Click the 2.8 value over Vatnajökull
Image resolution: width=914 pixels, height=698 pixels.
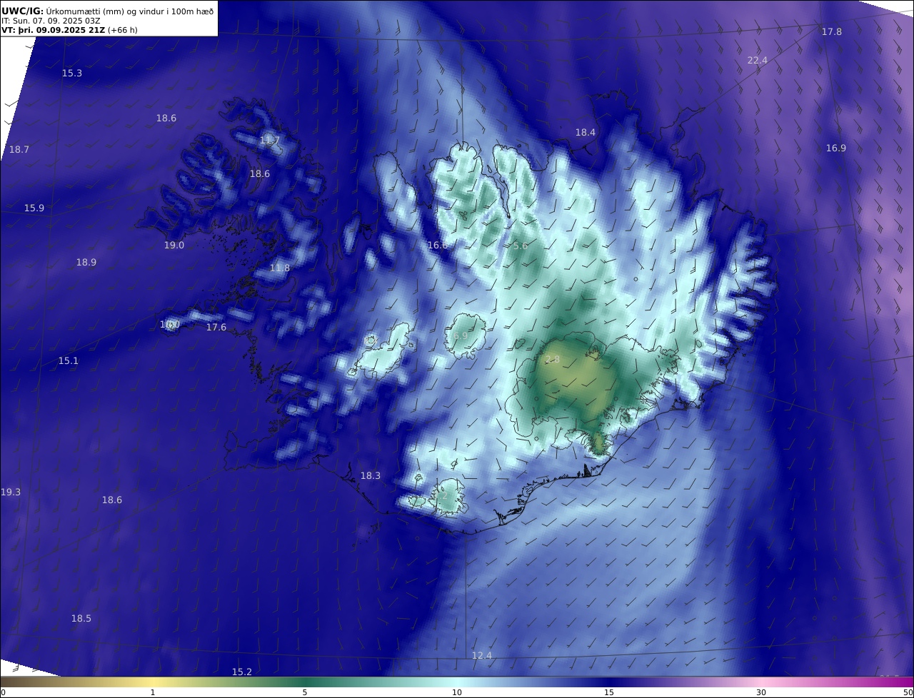[x=553, y=360]
